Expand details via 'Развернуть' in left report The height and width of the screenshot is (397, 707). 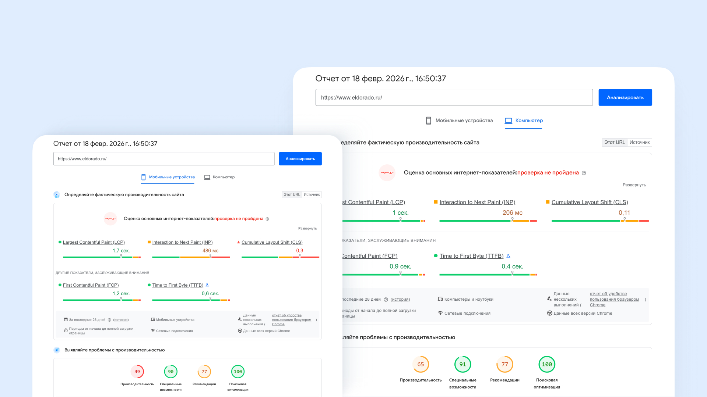click(x=307, y=229)
